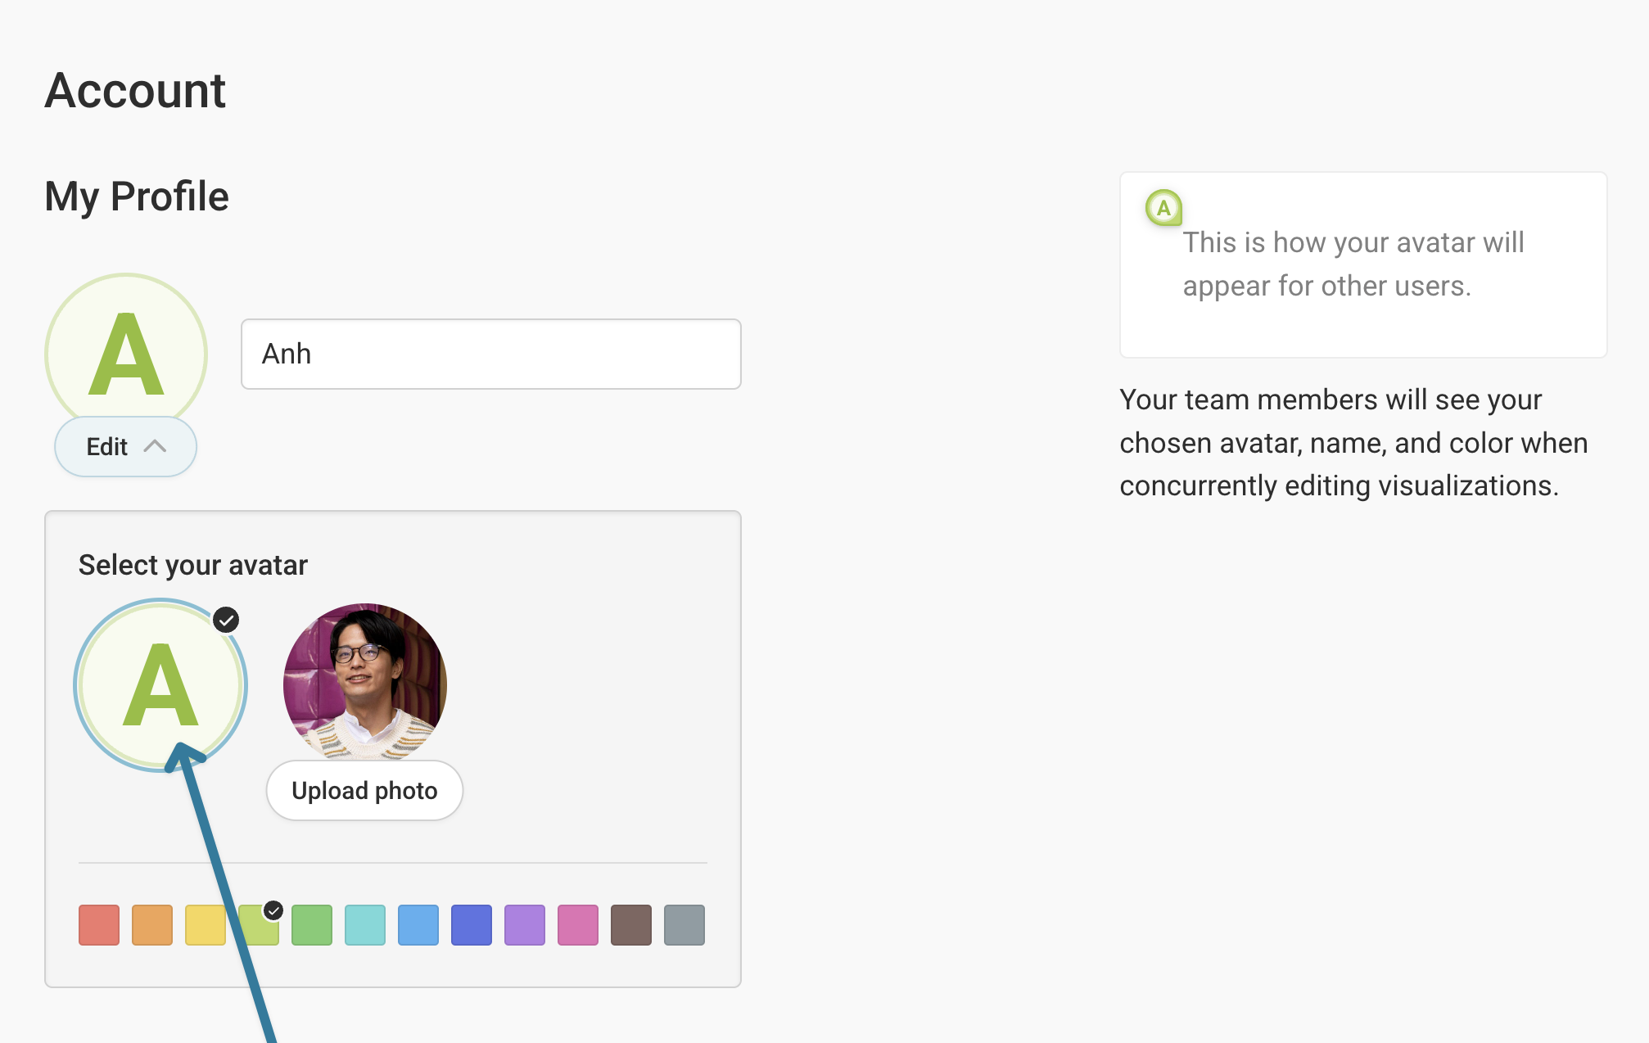
Task: Collapse the avatar Edit dropdown
Action: click(125, 446)
